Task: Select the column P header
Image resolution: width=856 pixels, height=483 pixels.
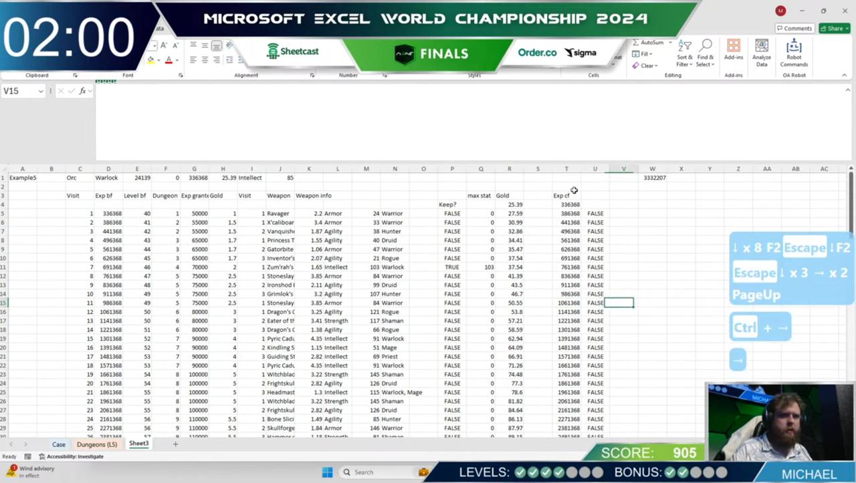Action: 452,169
